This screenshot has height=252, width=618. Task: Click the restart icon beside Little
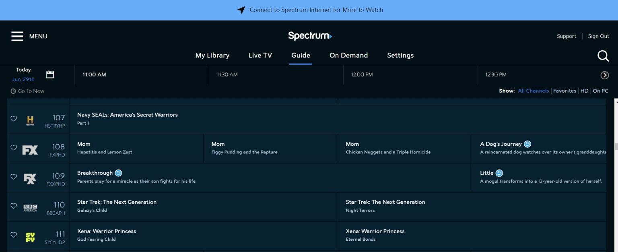(499, 173)
